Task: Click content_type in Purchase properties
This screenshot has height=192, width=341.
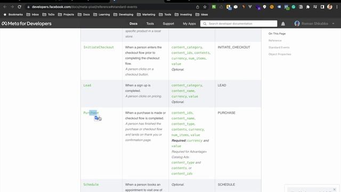Action: coord(183,124)
